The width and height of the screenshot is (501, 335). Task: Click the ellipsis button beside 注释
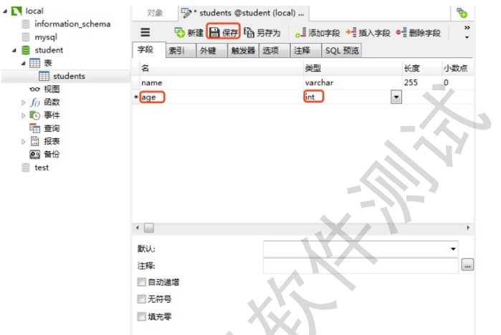[467, 265]
